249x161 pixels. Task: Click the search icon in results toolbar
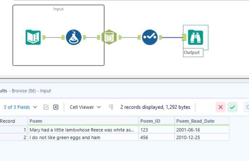tap(247, 107)
